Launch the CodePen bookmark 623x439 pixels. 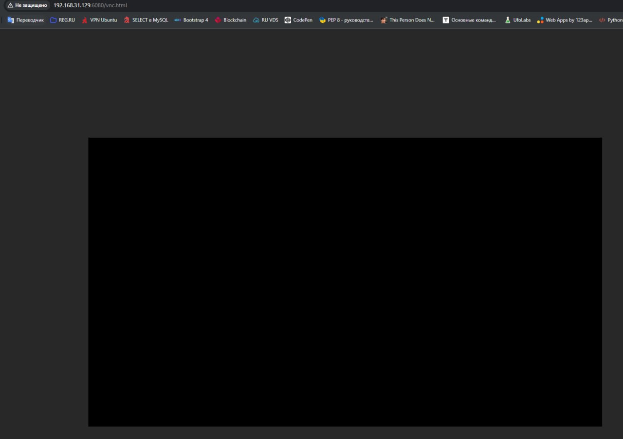298,20
